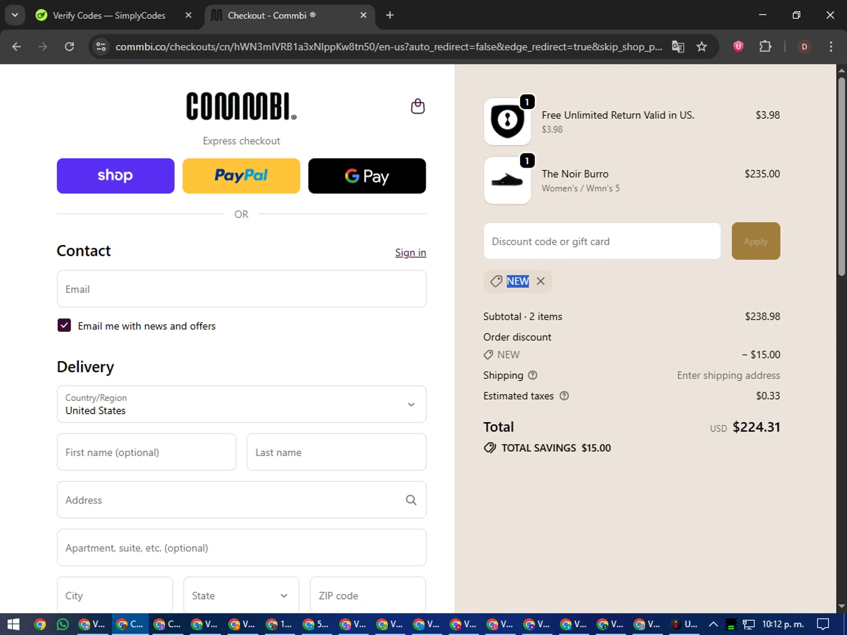Click the Discount code or gift card field
Viewport: 847px width, 635px height.
point(602,241)
